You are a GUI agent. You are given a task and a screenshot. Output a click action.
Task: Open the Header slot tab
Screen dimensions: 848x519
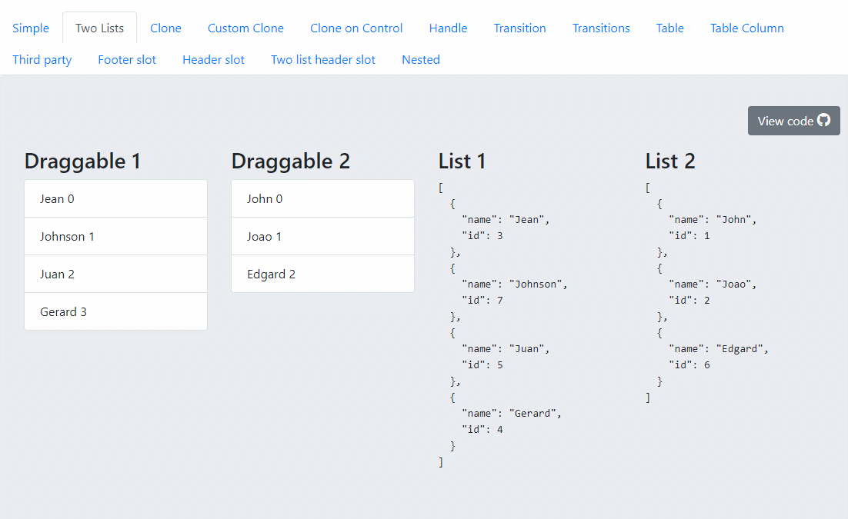[x=213, y=60]
